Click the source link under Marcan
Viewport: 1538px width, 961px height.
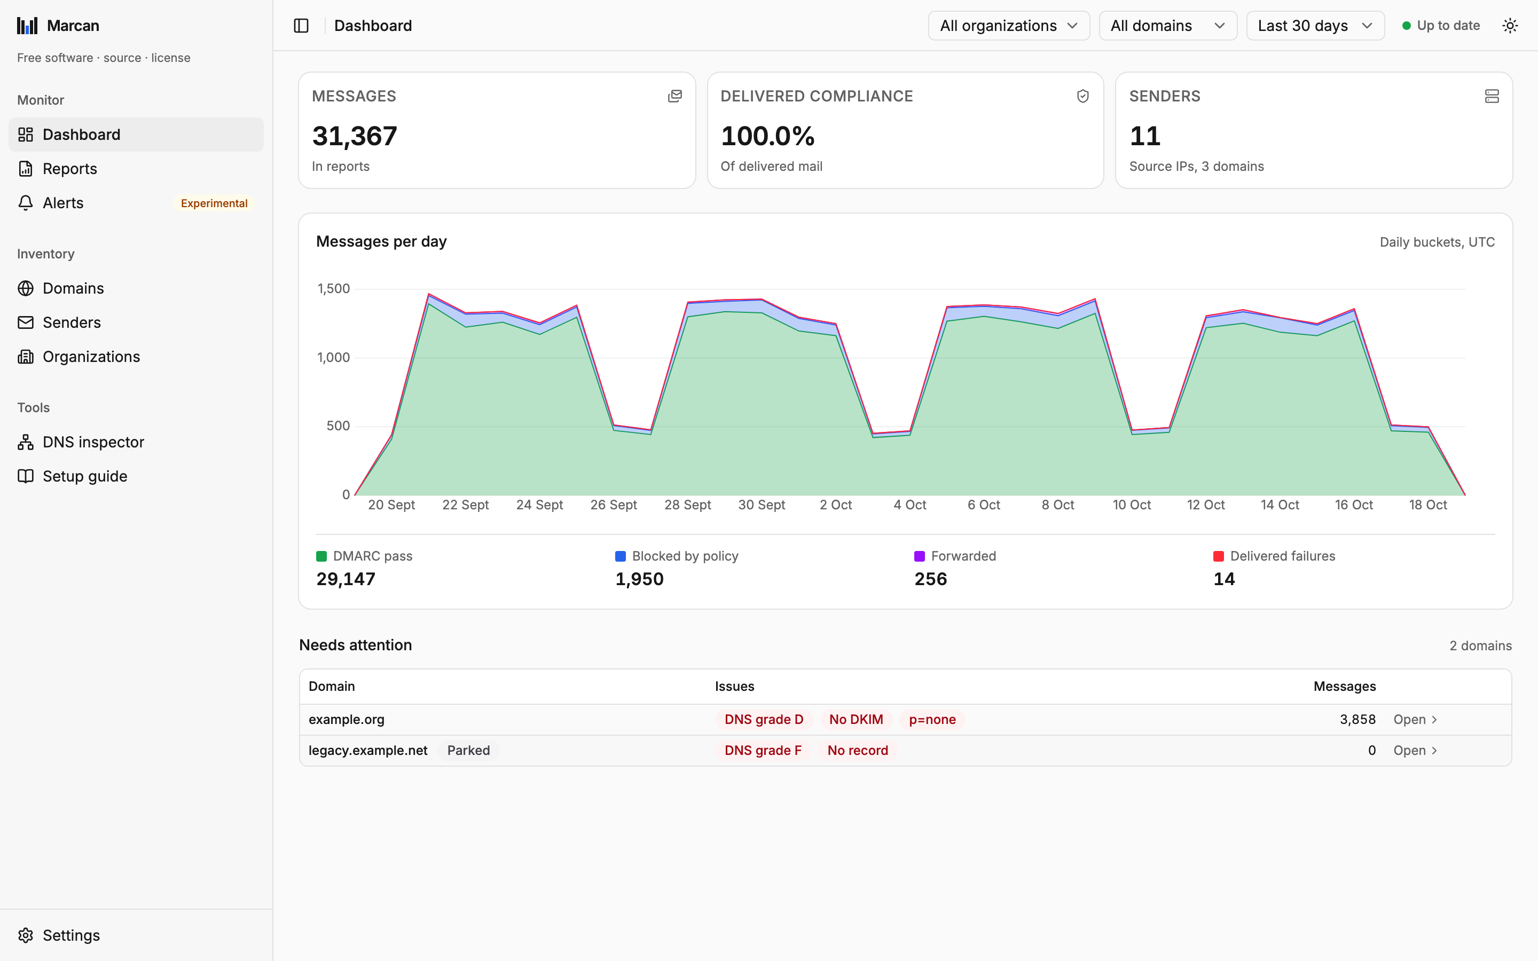[x=122, y=58]
